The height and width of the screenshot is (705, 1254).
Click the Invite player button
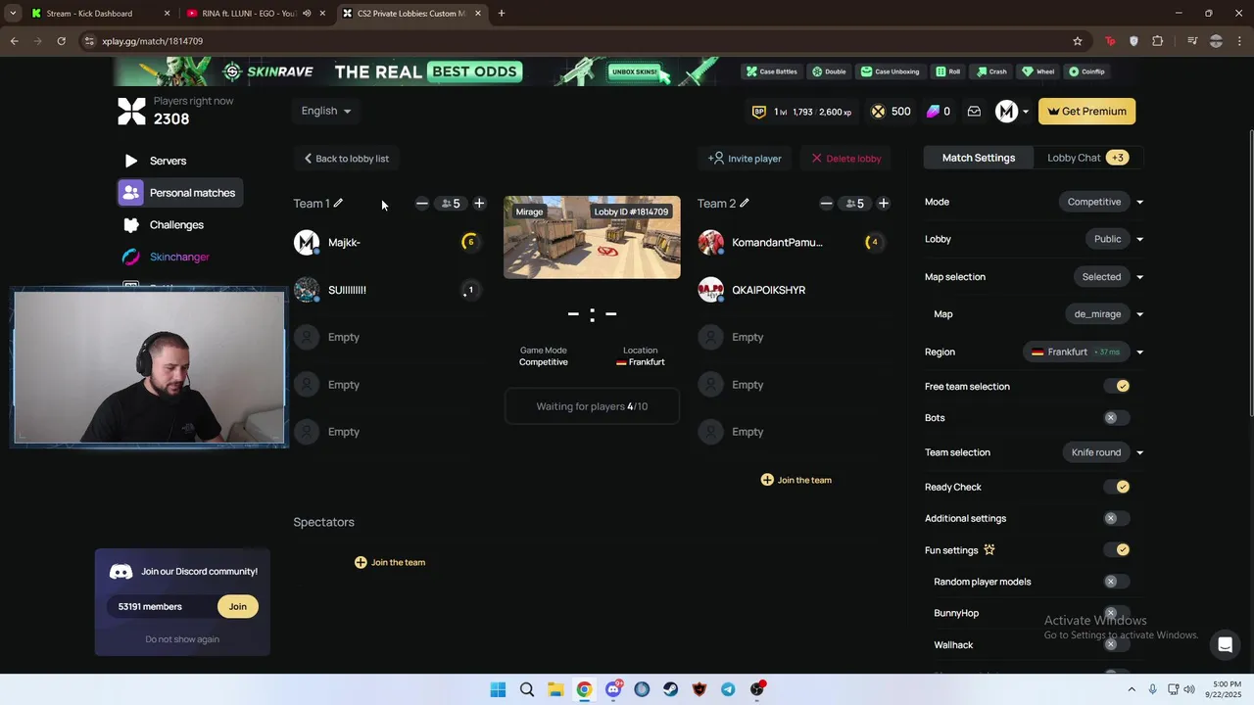(x=745, y=159)
